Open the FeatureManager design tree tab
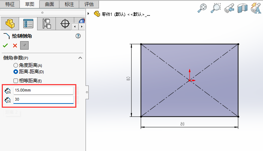Image resolution: width=263 pixels, height=151 pixels. 10,24
